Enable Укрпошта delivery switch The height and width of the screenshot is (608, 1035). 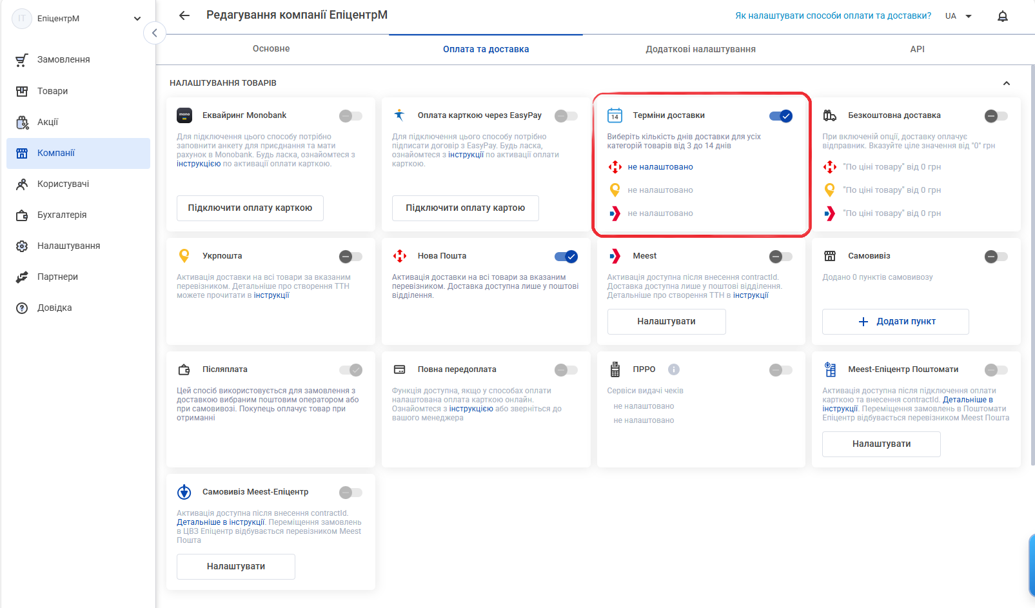[x=351, y=257]
